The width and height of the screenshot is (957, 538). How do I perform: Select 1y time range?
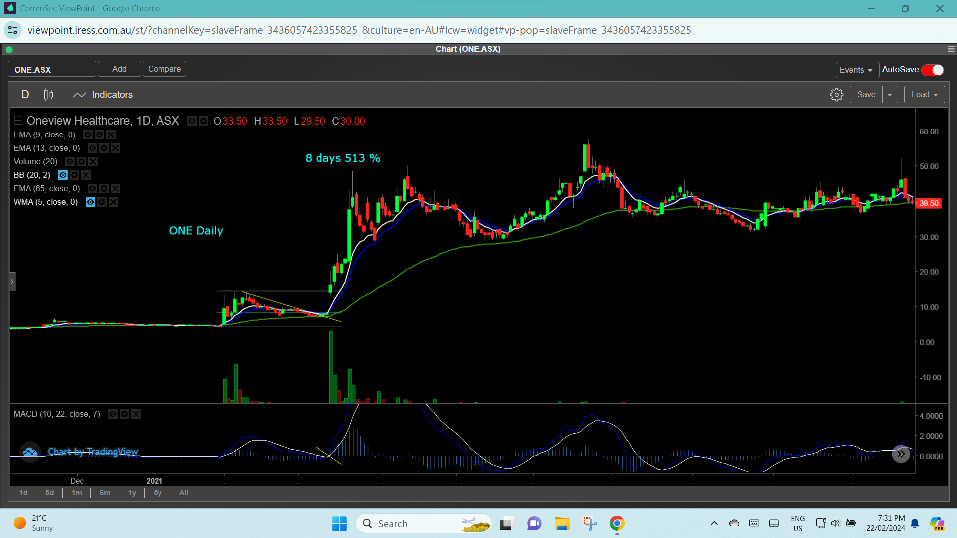132,493
